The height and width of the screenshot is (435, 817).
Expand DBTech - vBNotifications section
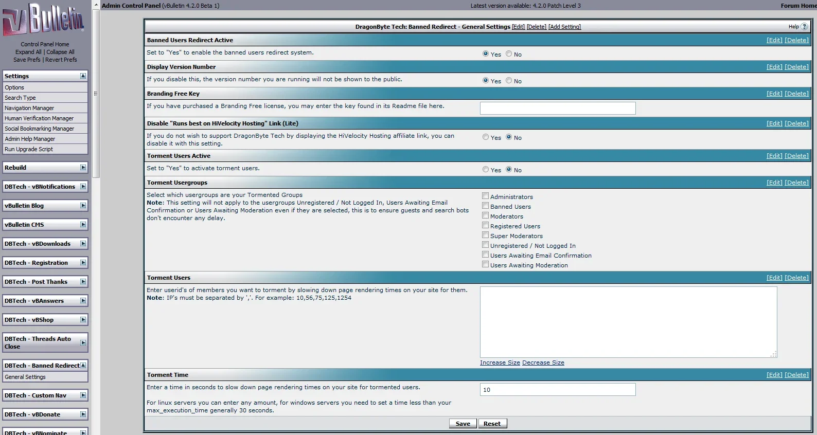pos(83,186)
